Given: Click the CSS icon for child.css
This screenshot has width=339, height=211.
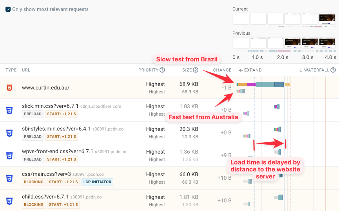Looking at the screenshot, I should (9, 201).
